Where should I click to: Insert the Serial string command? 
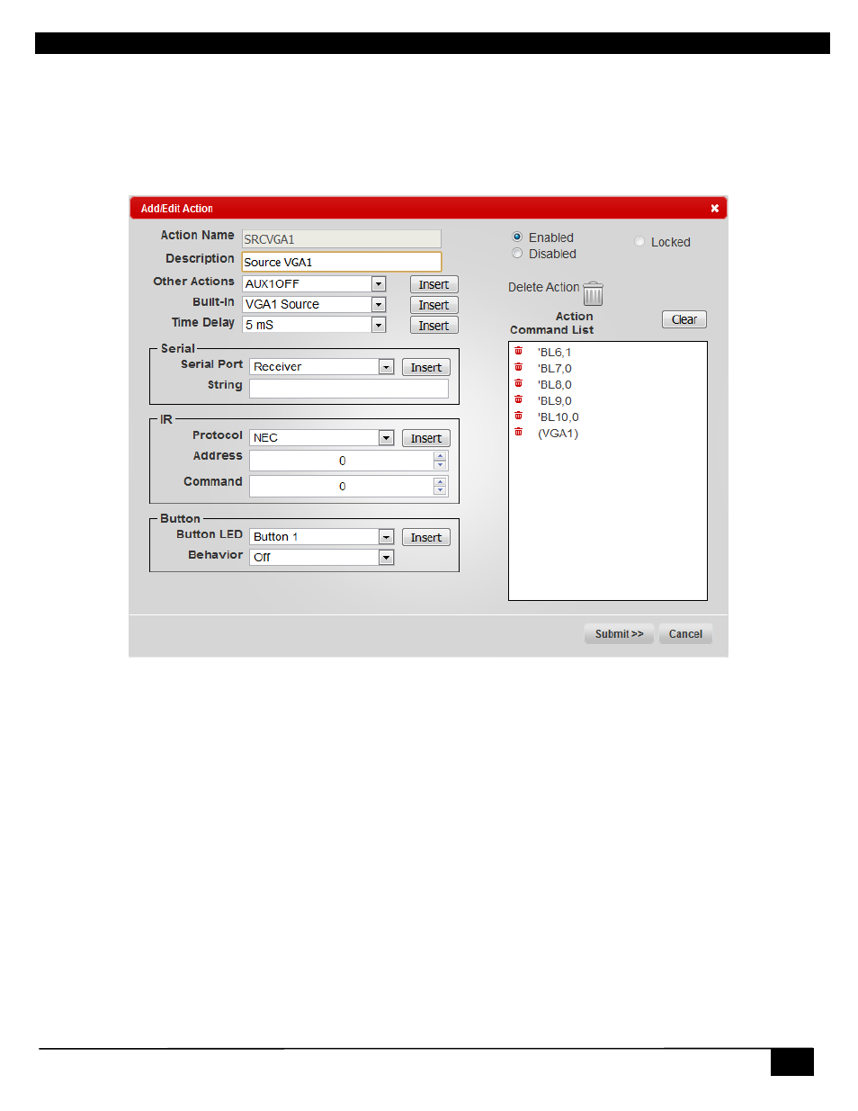tap(426, 367)
